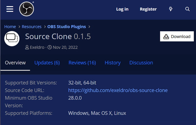
Task: Open the Discussion tab
Action: (x=141, y=63)
